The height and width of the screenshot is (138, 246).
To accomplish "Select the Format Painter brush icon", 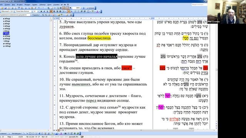I will coord(35,8).
